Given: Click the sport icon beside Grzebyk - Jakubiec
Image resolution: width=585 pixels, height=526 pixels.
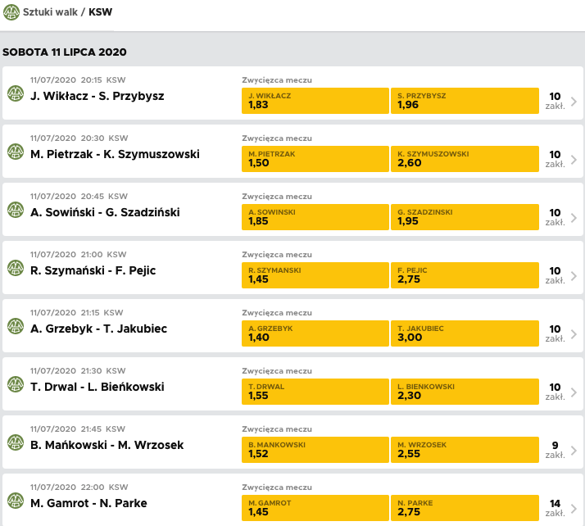Looking at the screenshot, I should click(15, 326).
